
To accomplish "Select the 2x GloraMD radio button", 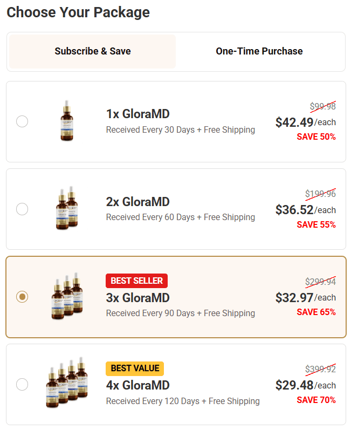I will pos(22,209).
